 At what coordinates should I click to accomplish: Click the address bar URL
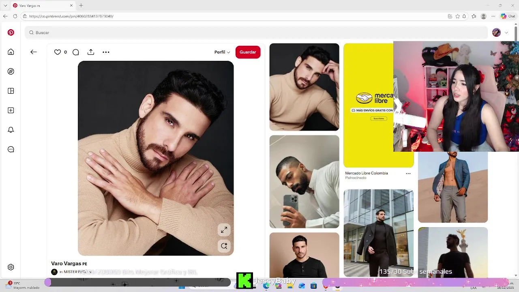pyautogui.click(x=71, y=16)
